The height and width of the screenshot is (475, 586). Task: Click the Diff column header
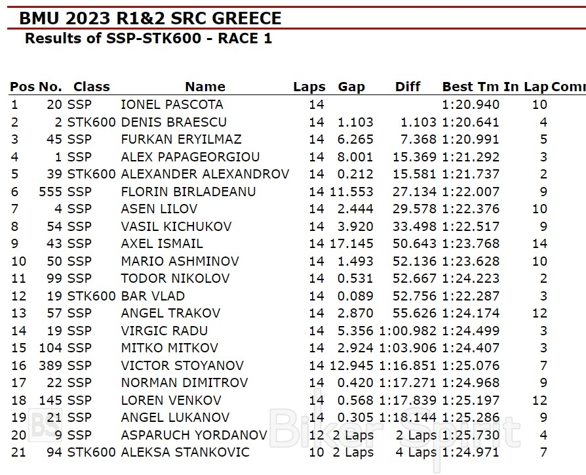pos(408,87)
